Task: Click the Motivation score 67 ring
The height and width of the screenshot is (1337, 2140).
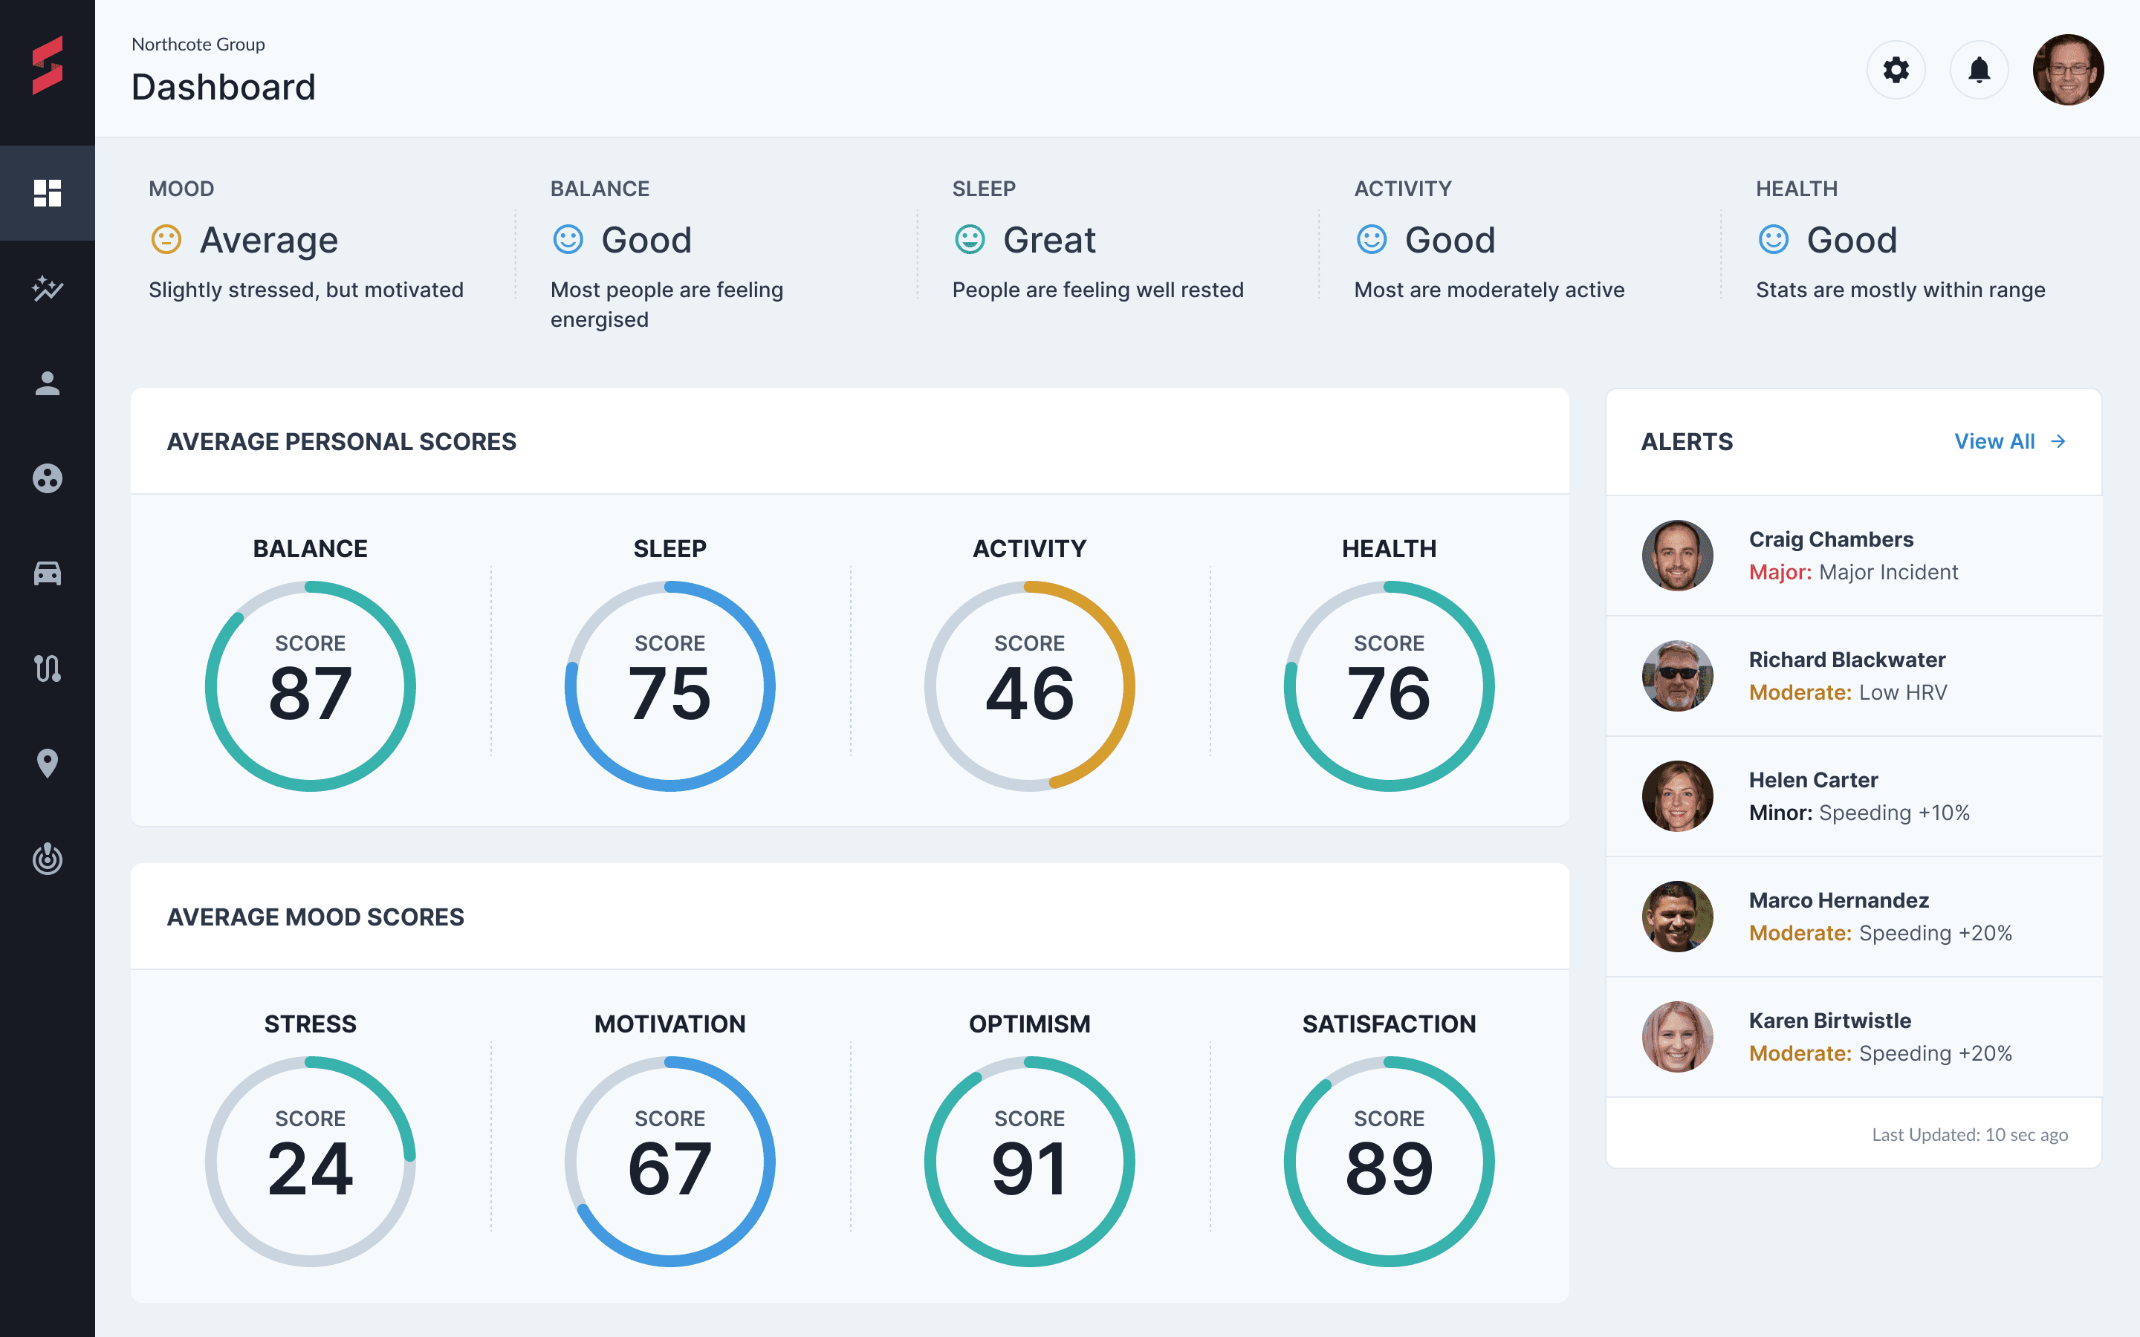Action: pos(670,1162)
